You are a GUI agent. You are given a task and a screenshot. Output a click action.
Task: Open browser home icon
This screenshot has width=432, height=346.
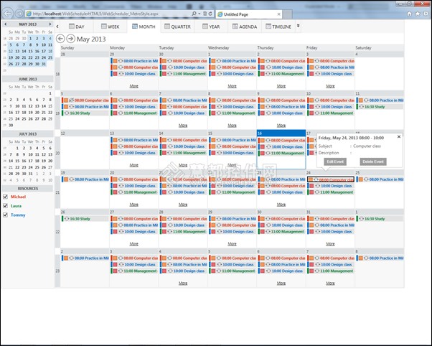[x=410, y=14]
